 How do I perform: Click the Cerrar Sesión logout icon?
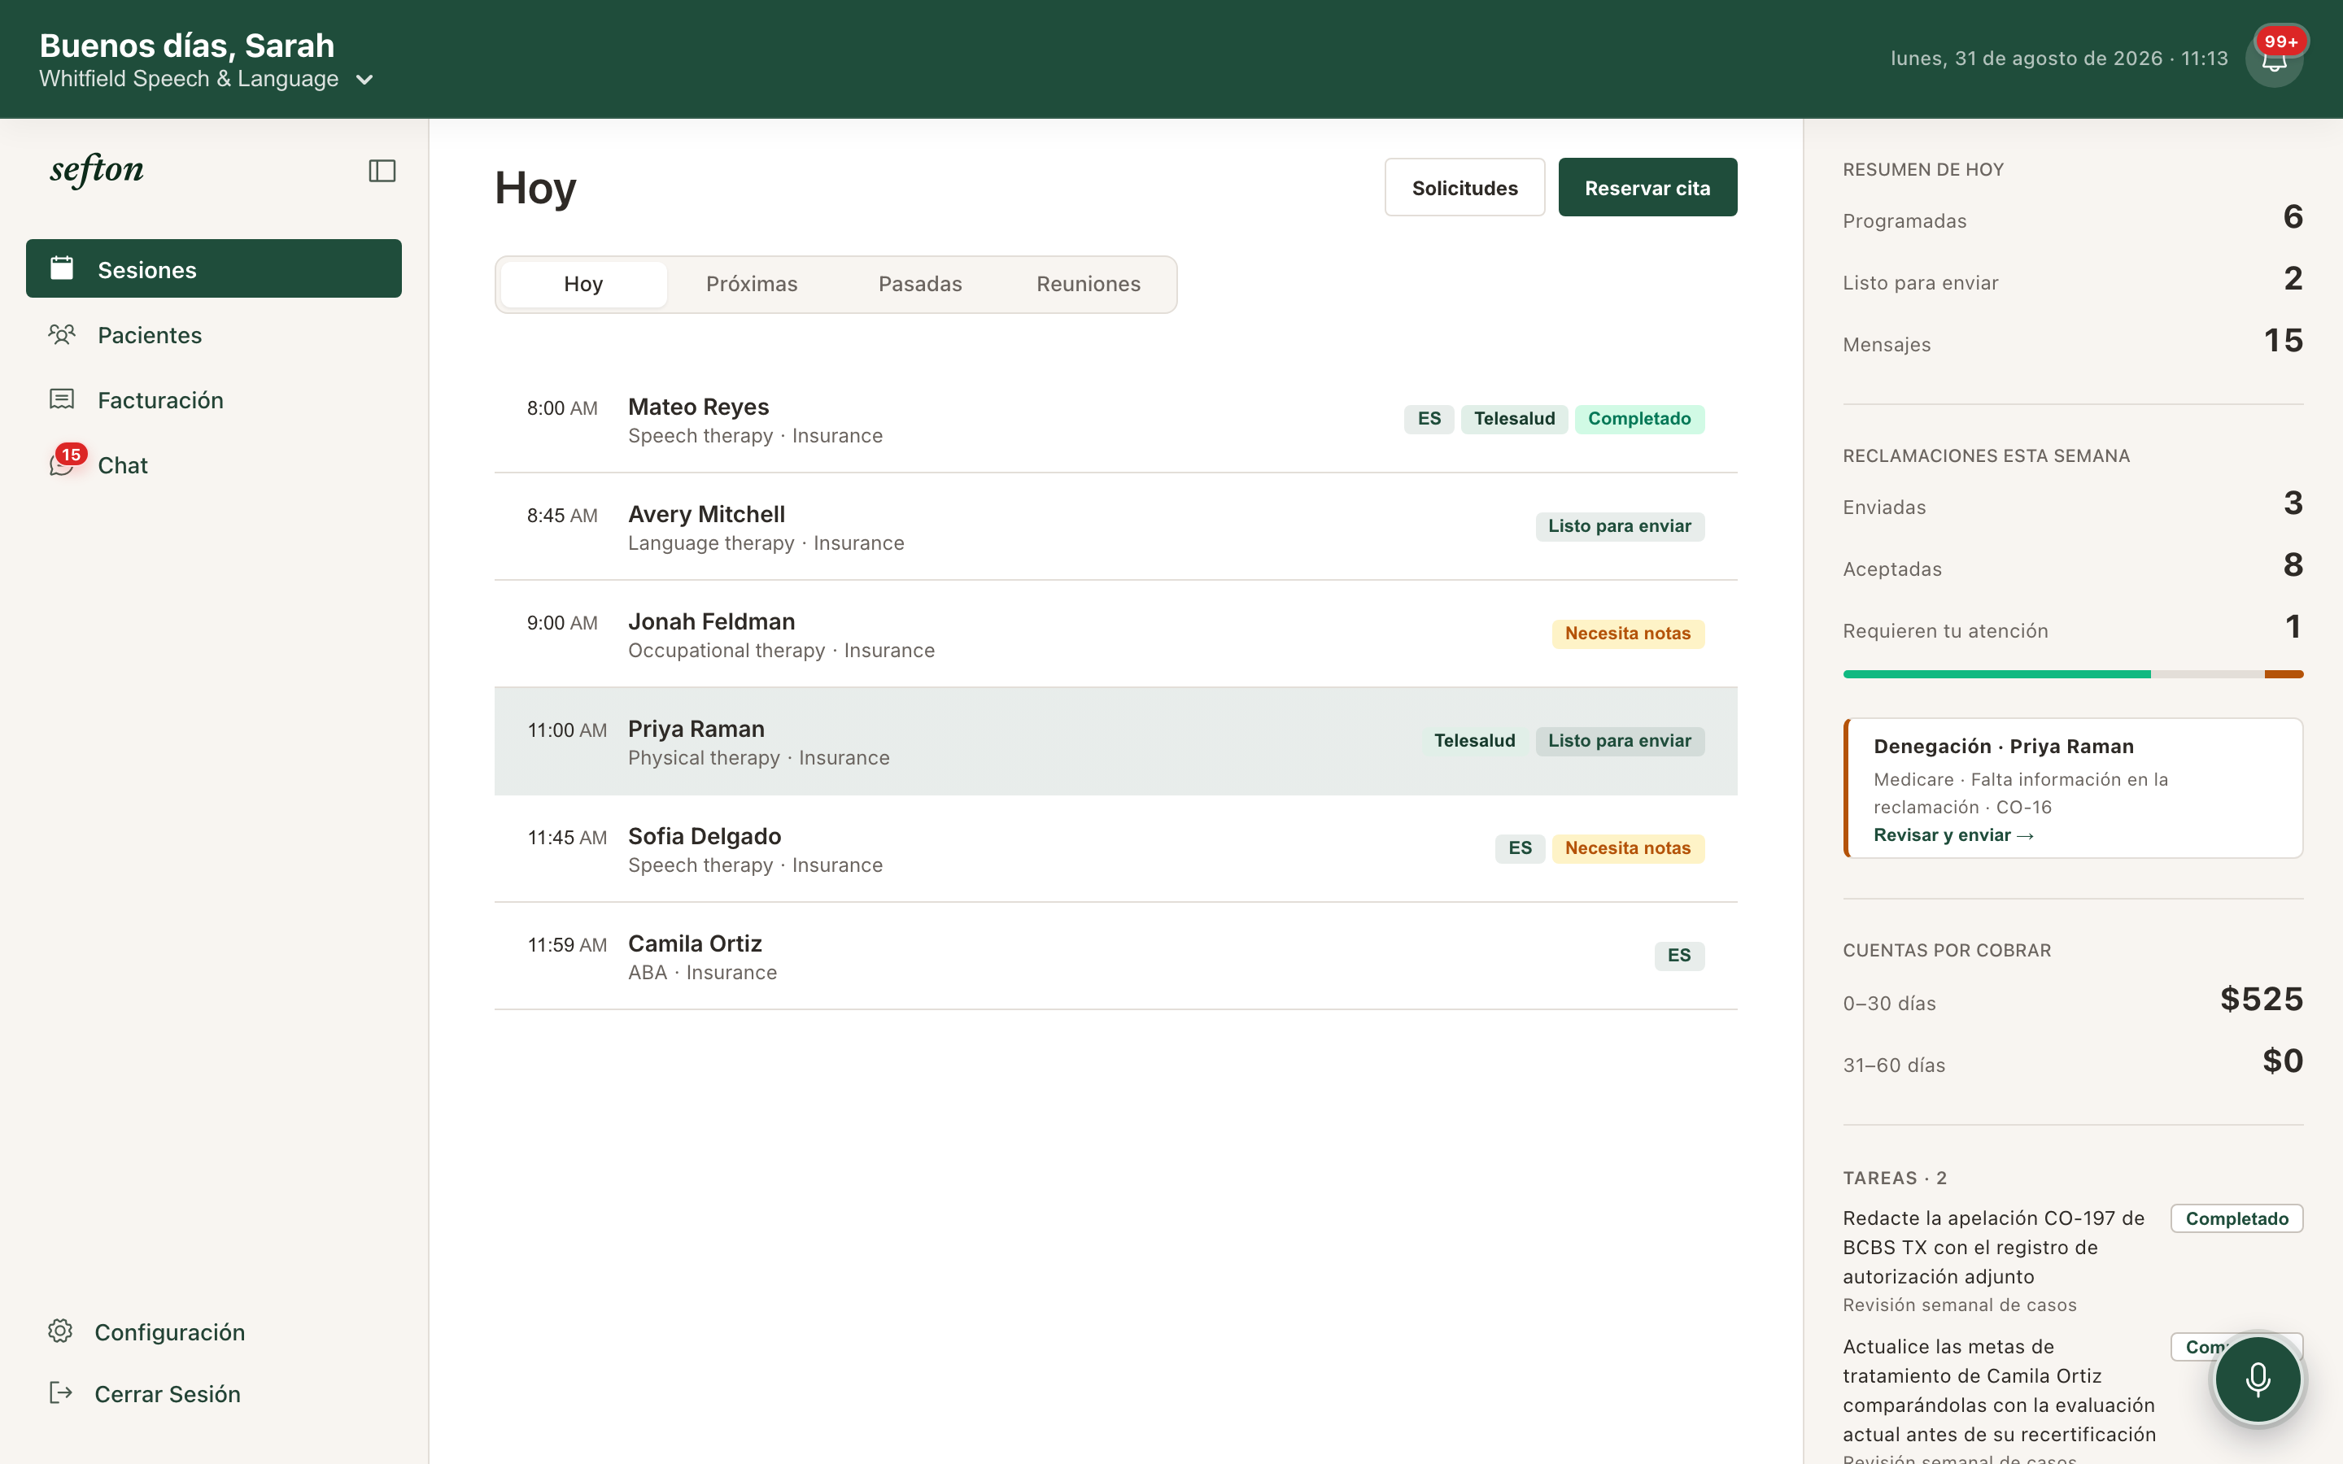tap(60, 1393)
